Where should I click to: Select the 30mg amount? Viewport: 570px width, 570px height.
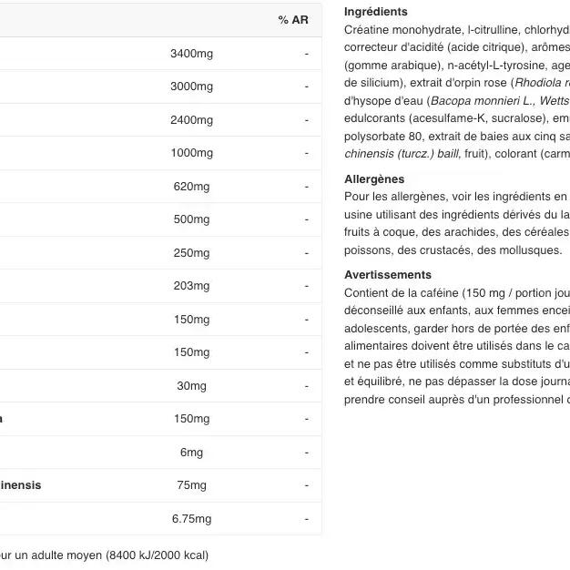191,386
